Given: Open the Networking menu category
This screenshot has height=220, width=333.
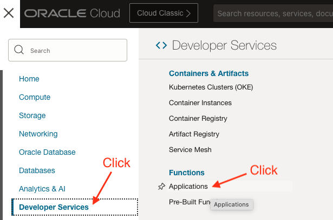Looking at the screenshot, I should (x=38, y=134).
